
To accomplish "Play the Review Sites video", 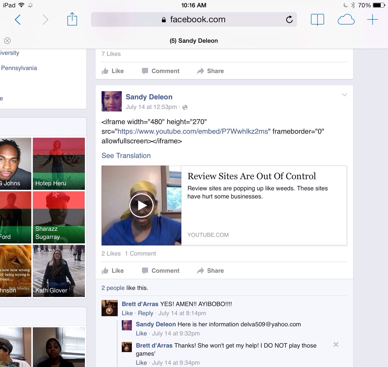I will pyautogui.click(x=141, y=205).
